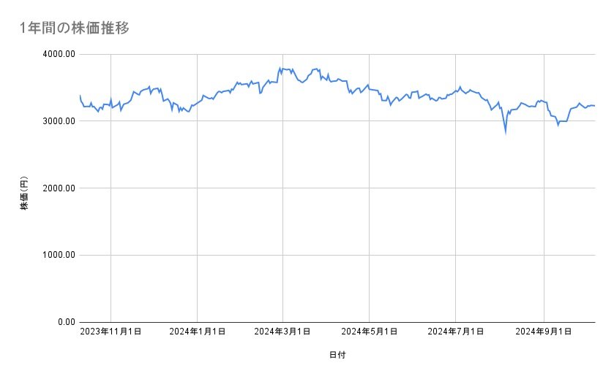Click the sharp August 2024 low point

click(x=505, y=133)
